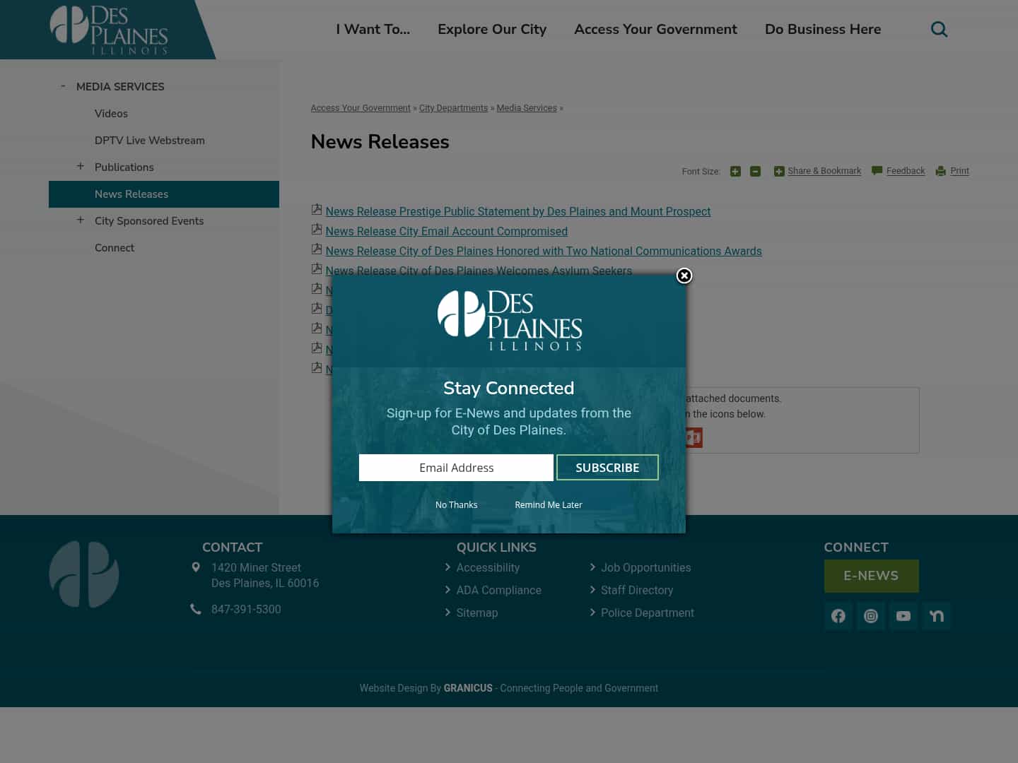Open the Welcomes Asylum Seekers news release
The width and height of the screenshot is (1018, 763).
point(479,270)
